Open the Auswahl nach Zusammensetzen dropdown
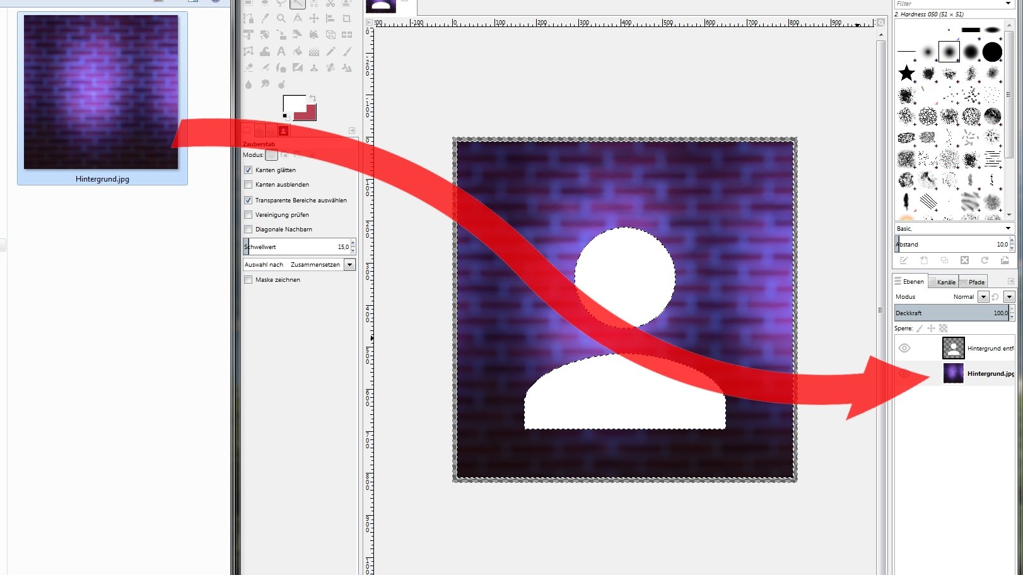 click(349, 264)
